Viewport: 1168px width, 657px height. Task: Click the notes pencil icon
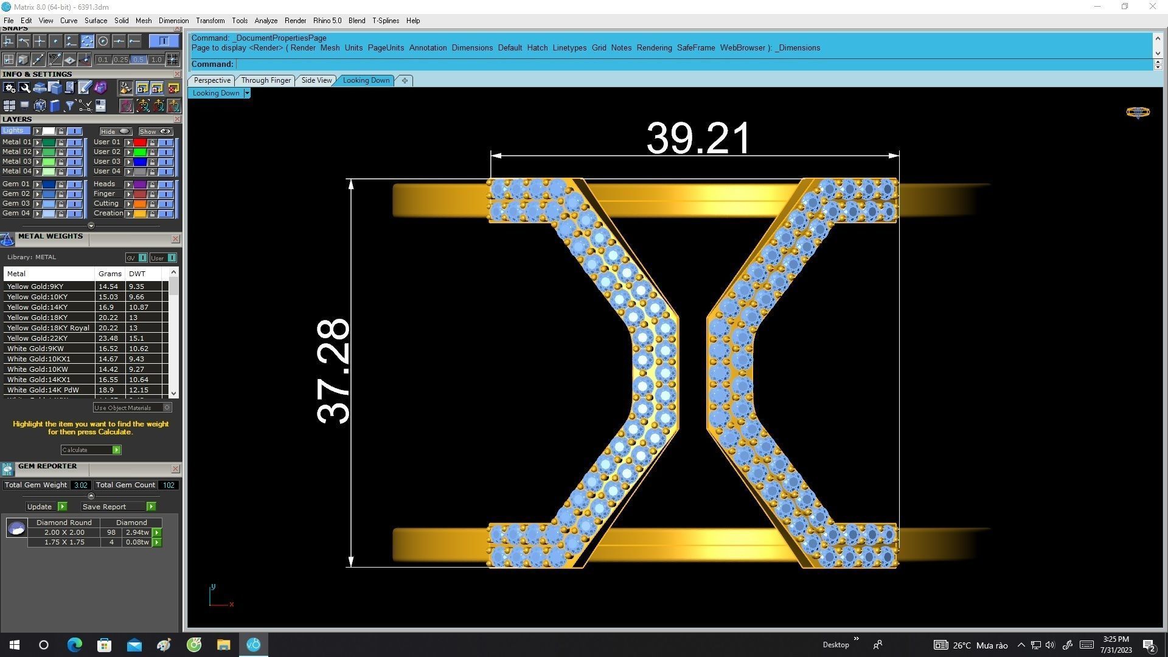coord(85,88)
